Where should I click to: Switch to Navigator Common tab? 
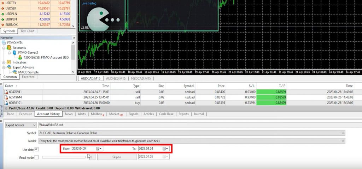coord(10,77)
